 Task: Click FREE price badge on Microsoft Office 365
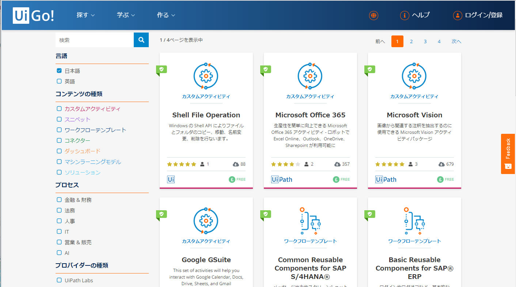pos(341,180)
